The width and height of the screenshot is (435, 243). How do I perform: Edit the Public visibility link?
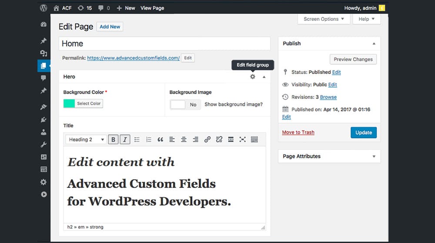[x=333, y=85]
